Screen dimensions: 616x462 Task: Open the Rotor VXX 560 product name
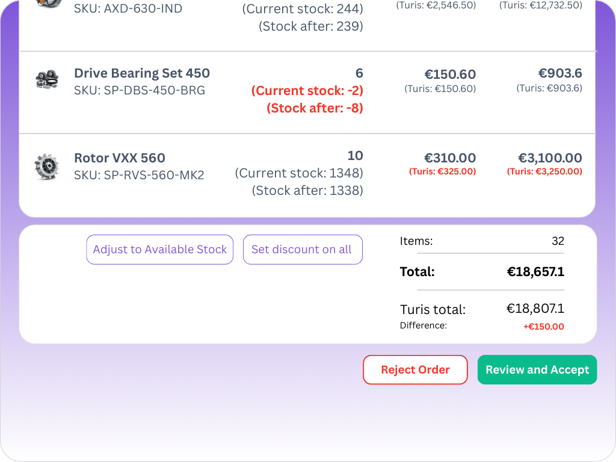[x=119, y=158]
